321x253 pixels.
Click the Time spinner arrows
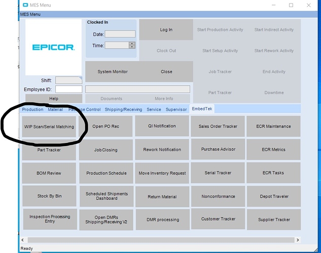(132, 45)
